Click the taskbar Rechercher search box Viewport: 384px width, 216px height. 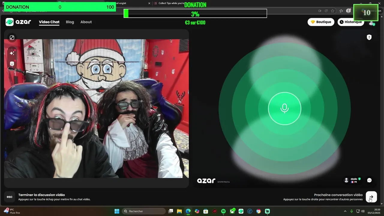pos(144,211)
